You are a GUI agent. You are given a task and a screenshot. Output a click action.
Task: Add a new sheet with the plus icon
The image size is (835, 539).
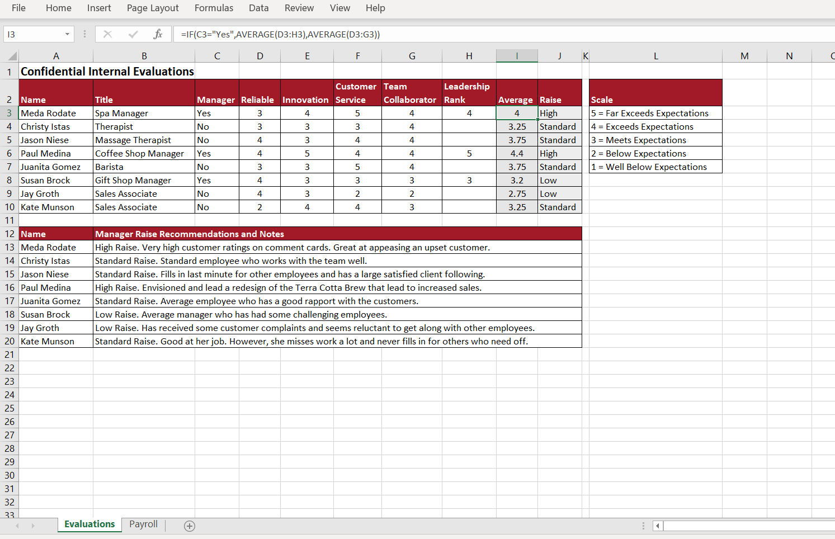click(190, 526)
